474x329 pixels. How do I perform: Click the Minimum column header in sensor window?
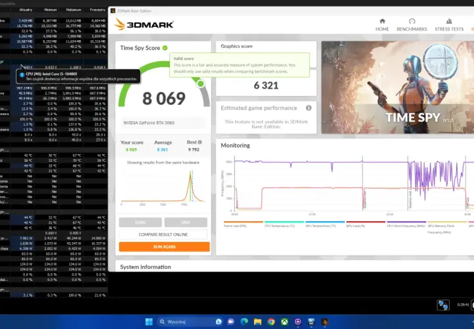(x=50, y=10)
